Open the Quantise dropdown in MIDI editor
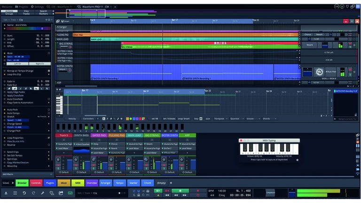361x203 pixels. click(236, 119)
